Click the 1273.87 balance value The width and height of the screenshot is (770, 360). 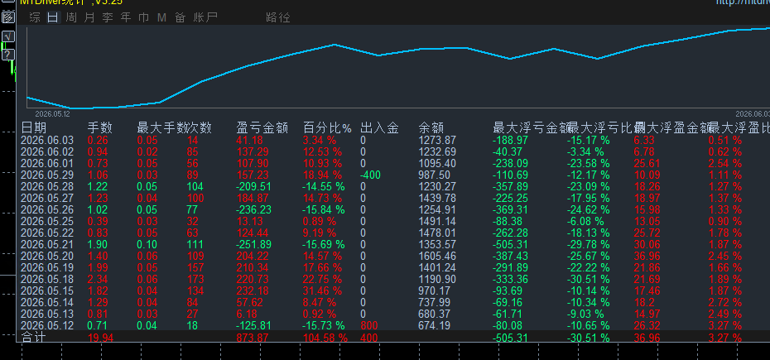coord(437,140)
